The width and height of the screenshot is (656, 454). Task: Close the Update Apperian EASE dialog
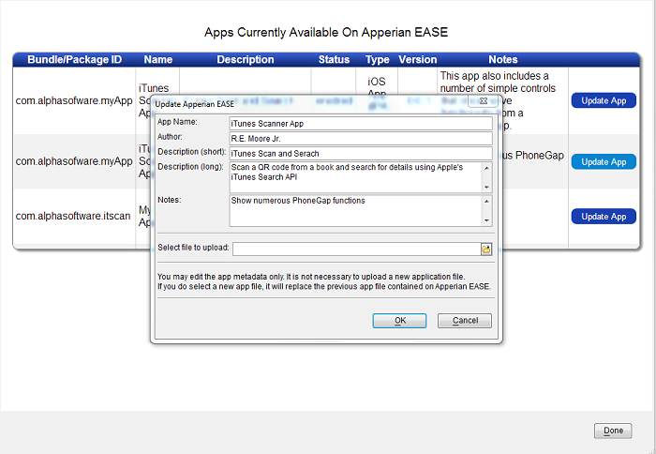pyautogui.click(x=483, y=101)
